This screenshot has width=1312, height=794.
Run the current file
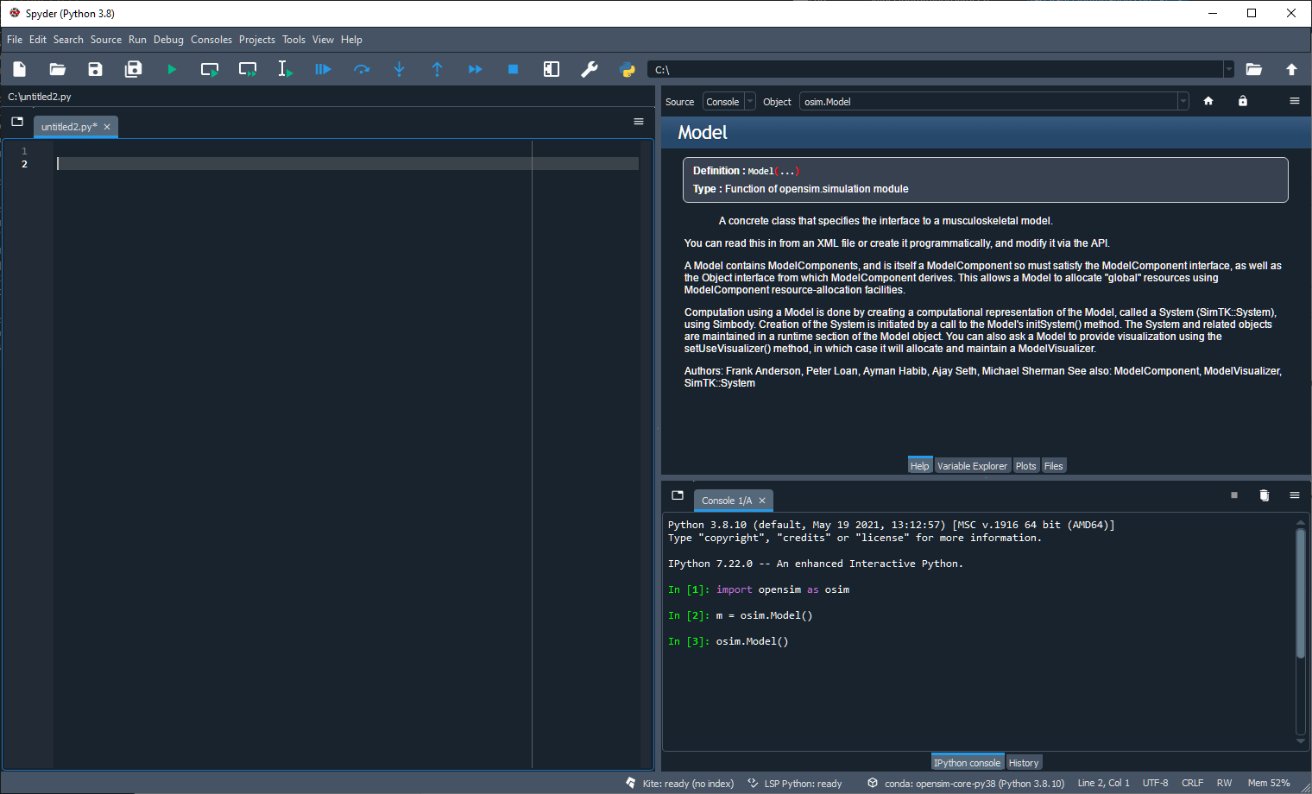pyautogui.click(x=172, y=69)
